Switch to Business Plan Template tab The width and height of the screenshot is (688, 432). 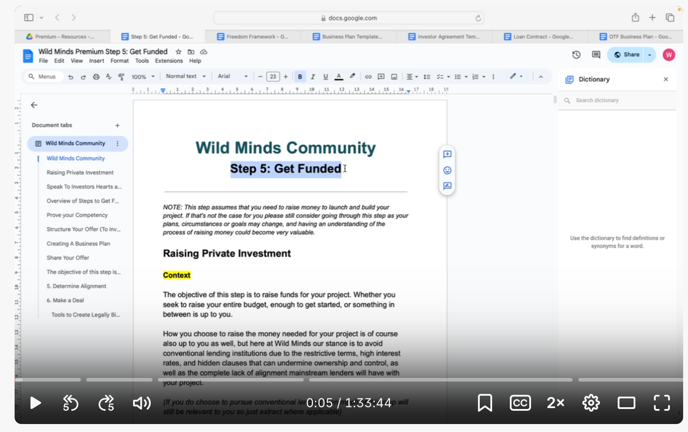(348, 37)
